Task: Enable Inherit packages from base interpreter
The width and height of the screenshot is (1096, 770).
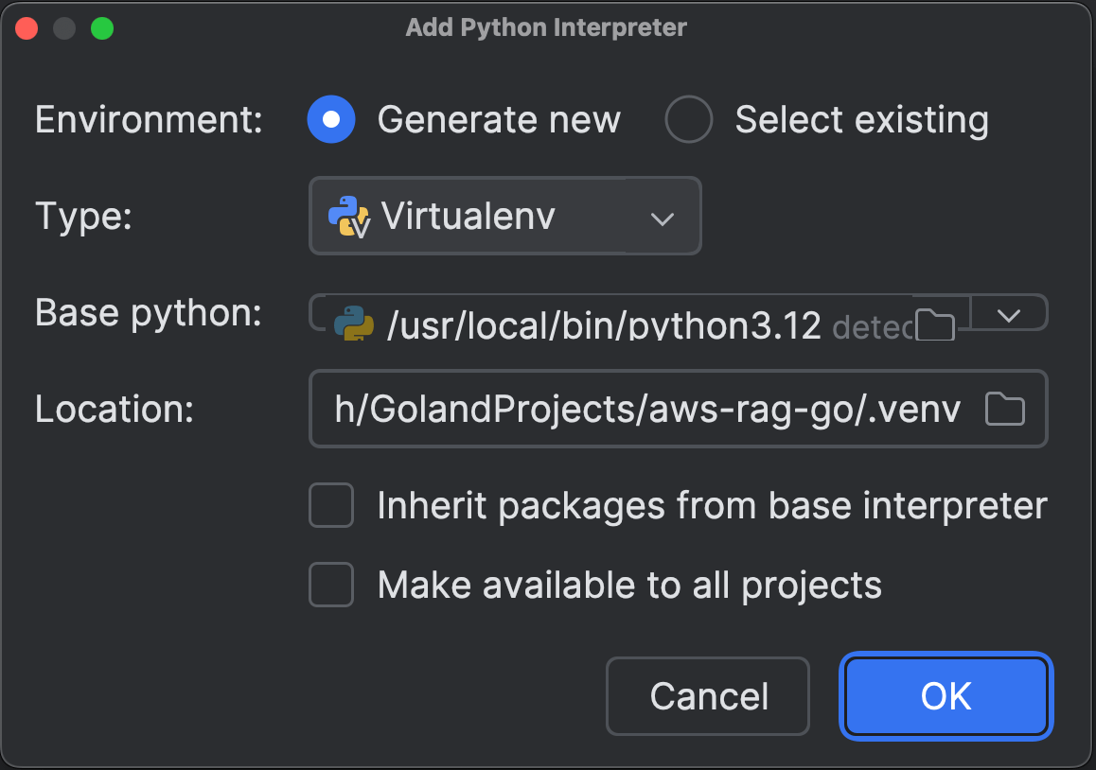Action: pyautogui.click(x=330, y=505)
